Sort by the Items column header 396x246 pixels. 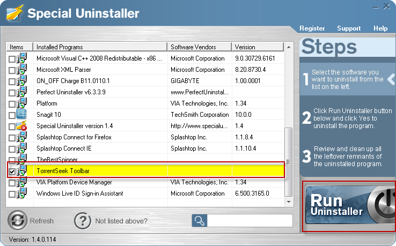pos(20,47)
